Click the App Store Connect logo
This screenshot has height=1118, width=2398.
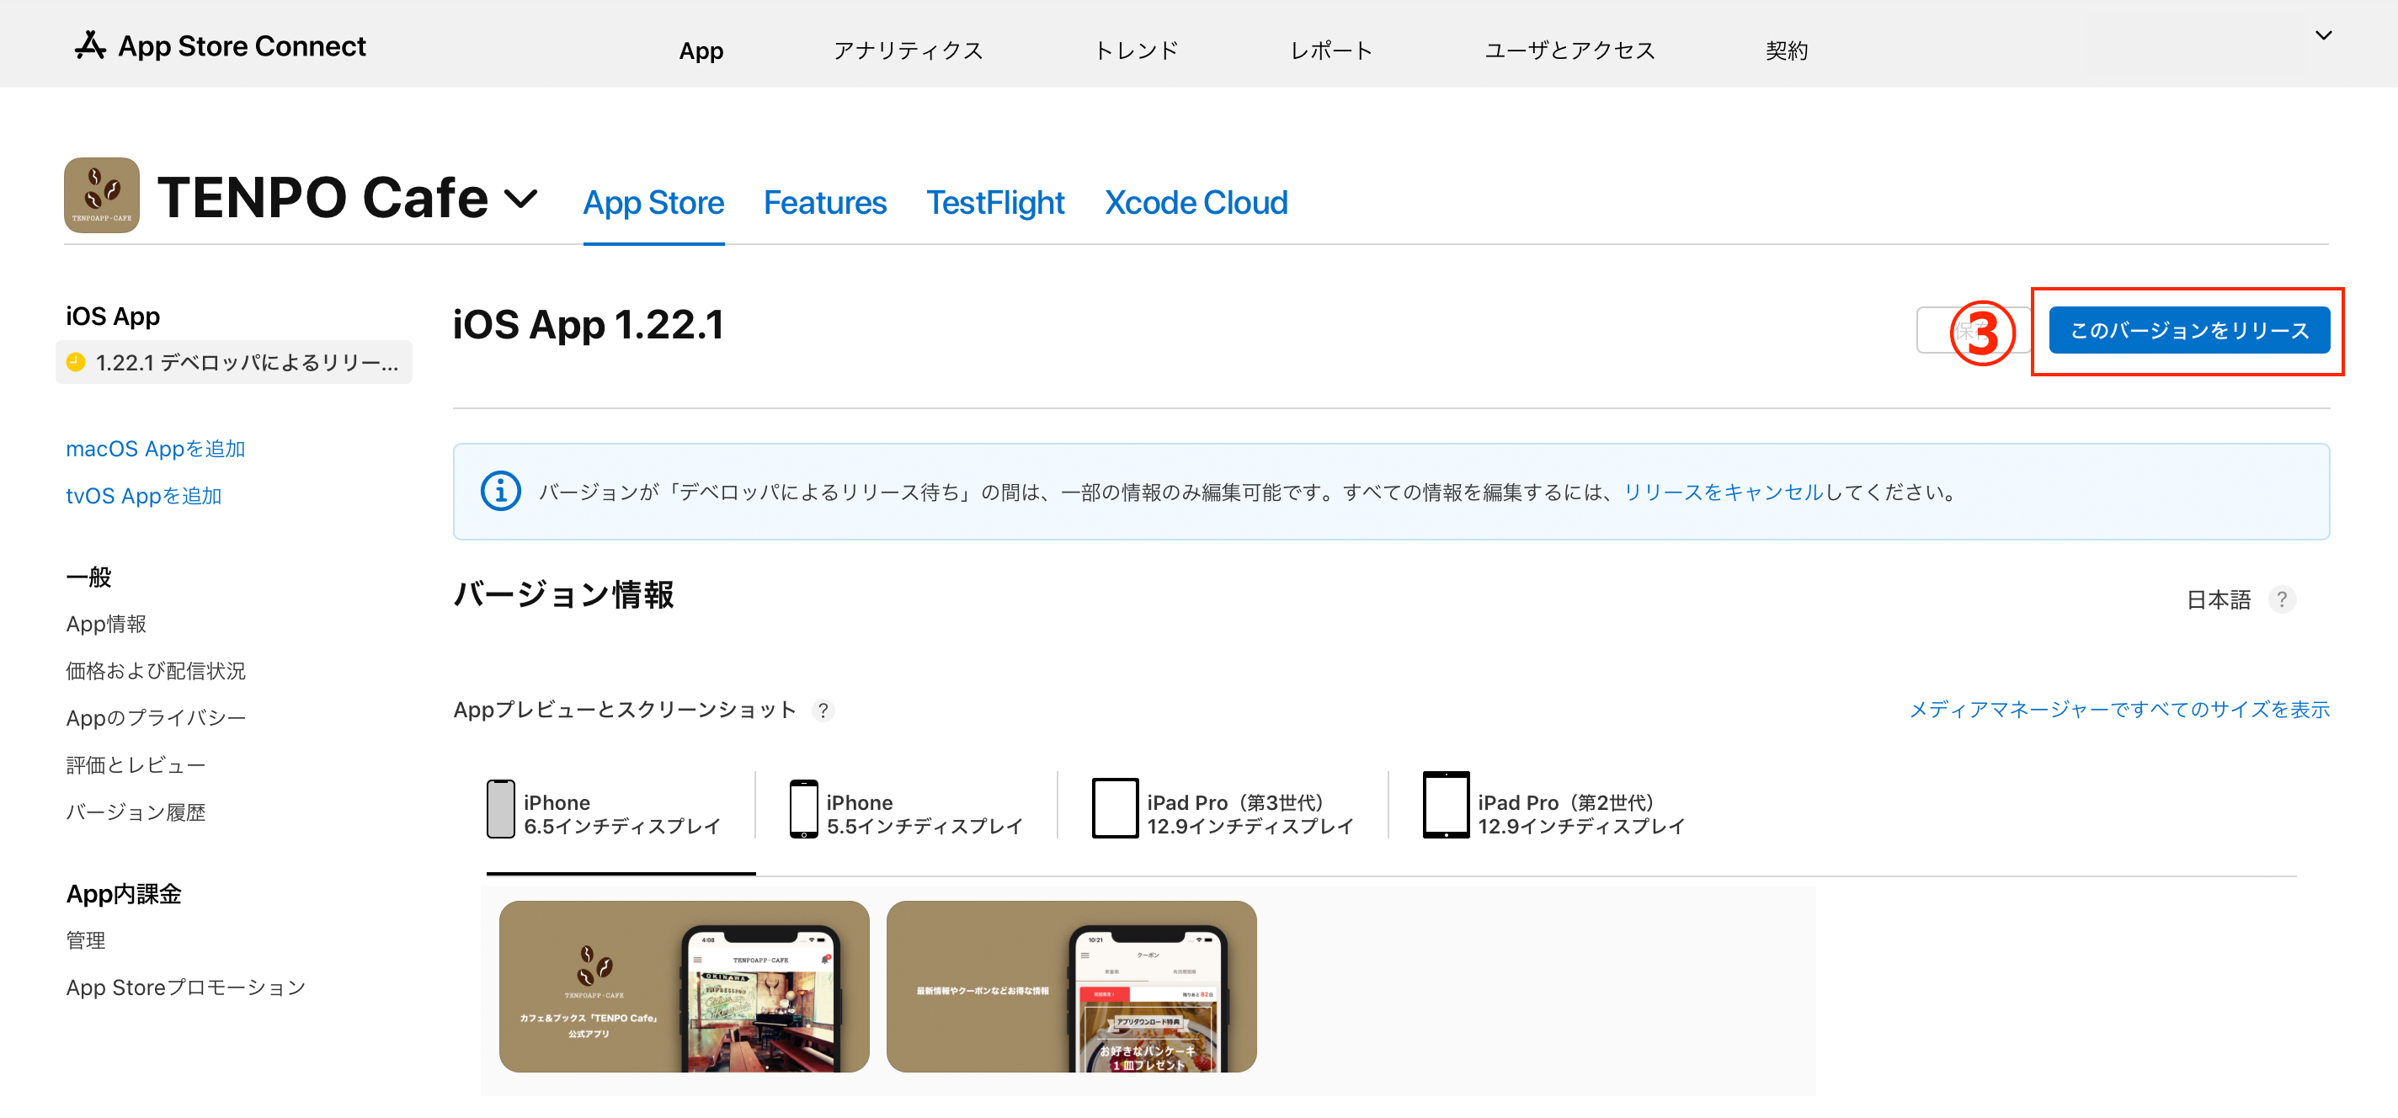(x=220, y=45)
